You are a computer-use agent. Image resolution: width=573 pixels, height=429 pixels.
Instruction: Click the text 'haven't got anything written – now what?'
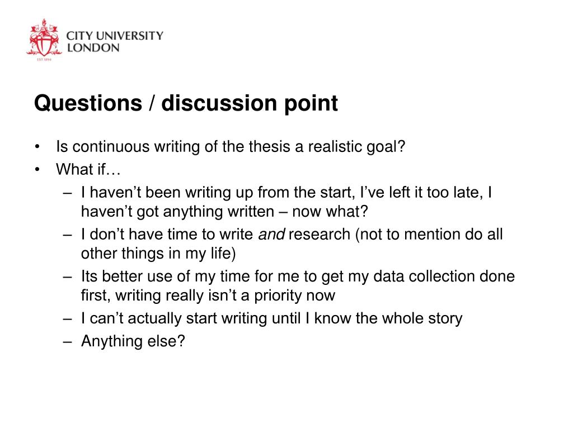click(x=224, y=212)
